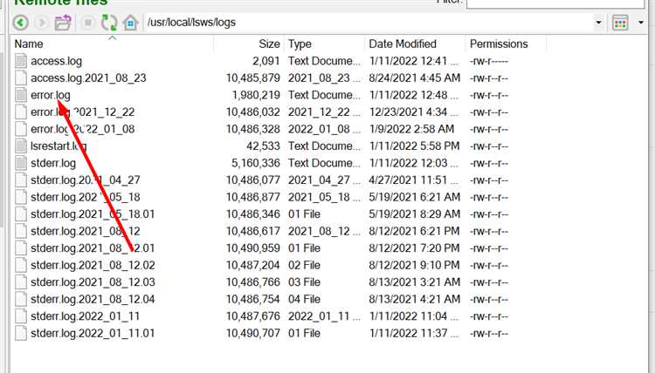The image size is (655, 373).
Task: Expand the remote path history dropdown
Action: pos(598,23)
